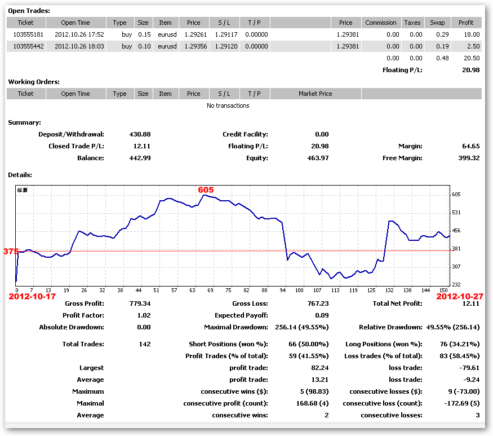Viewport: 493px width, 436px height.
Task: Click the Margin value 64.65
Action: [471, 146]
